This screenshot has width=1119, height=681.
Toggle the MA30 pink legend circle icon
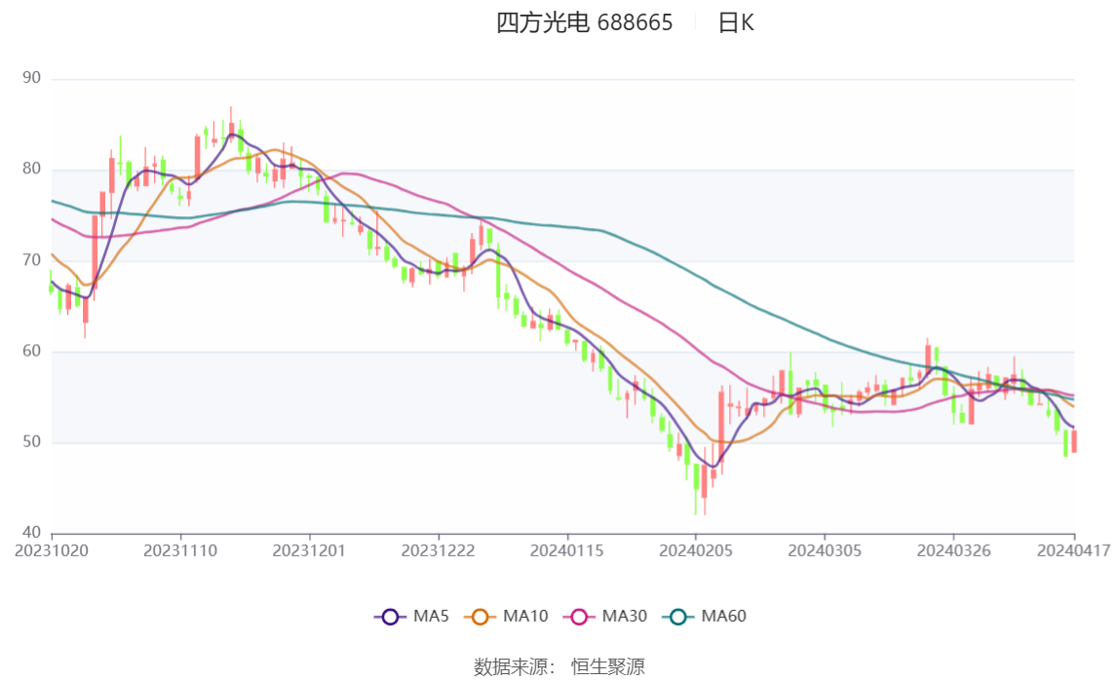coord(579,617)
